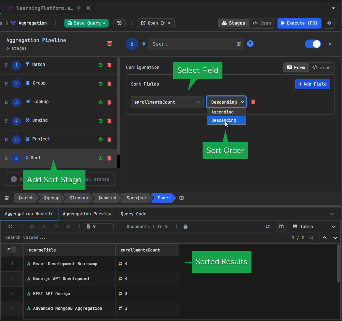This screenshot has height=321, width=342.
Task: Delete the Lookup stage
Action: [x=109, y=102]
